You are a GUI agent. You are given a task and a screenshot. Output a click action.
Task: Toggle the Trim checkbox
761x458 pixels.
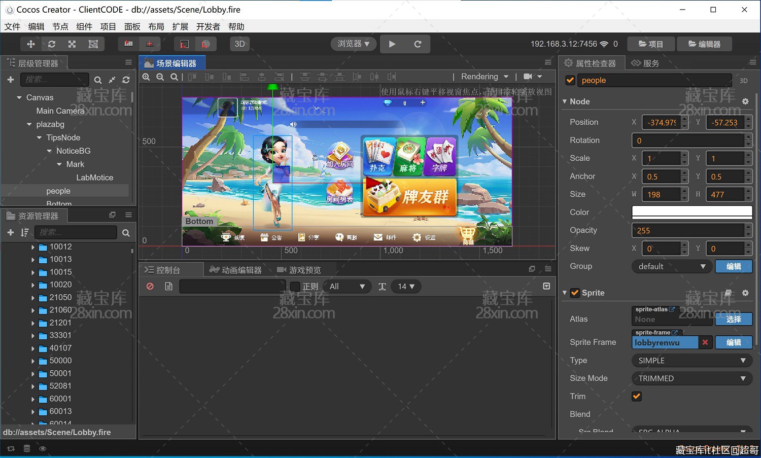click(637, 396)
